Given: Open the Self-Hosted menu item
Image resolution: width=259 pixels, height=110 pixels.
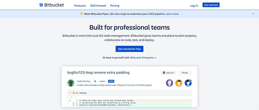Looking at the screenshot, I should [98, 5].
